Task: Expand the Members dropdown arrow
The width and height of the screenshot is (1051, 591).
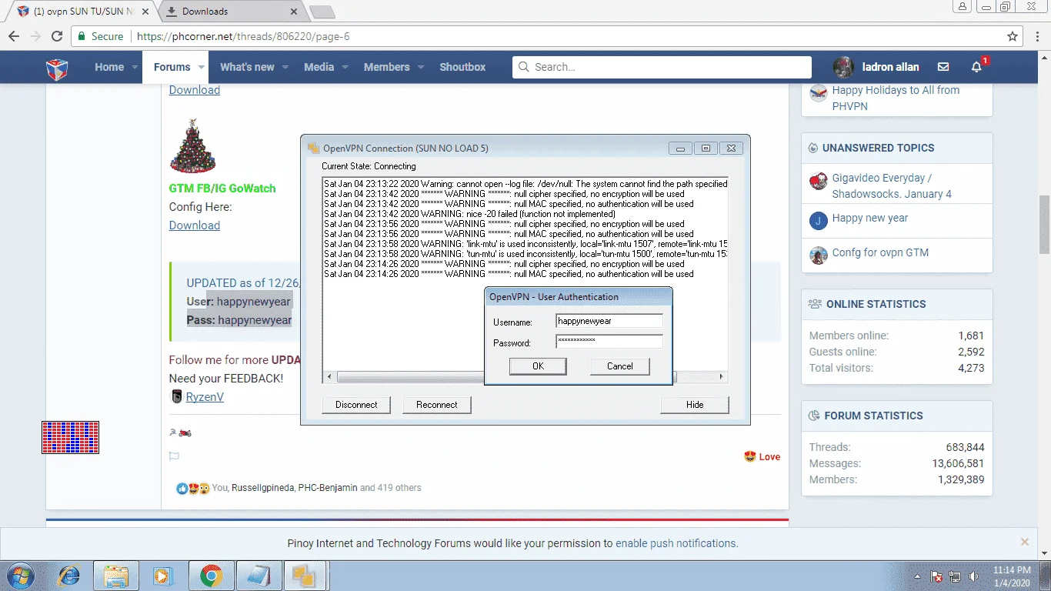Action: point(421,67)
